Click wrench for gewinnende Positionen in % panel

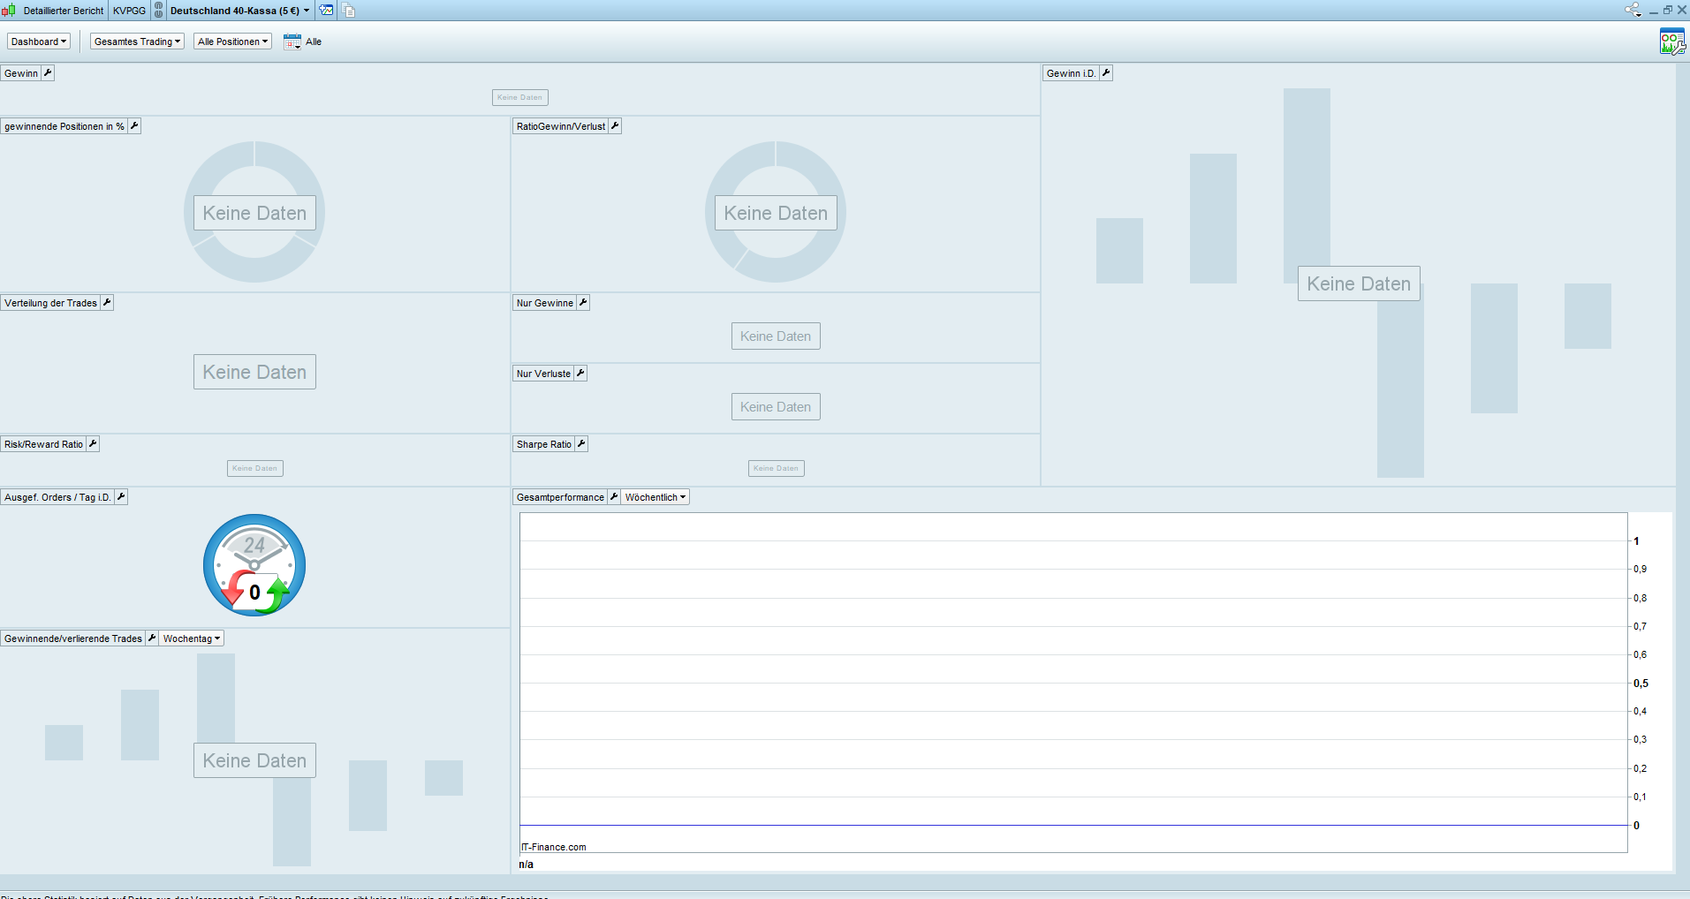point(134,126)
